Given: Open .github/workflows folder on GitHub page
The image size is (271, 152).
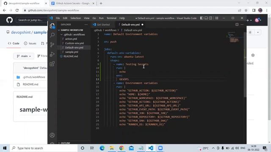Looking at the screenshot, I should (34, 77).
